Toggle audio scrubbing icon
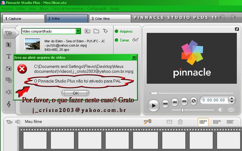 (x=148, y=122)
